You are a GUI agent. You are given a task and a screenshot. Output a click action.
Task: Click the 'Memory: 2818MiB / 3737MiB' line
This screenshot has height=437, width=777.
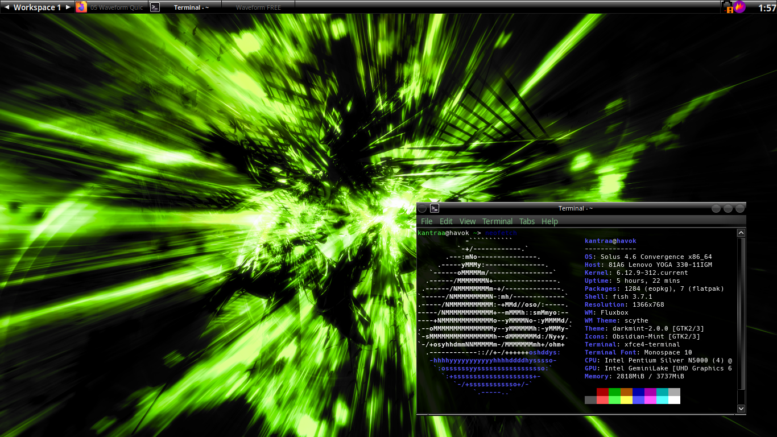click(634, 377)
